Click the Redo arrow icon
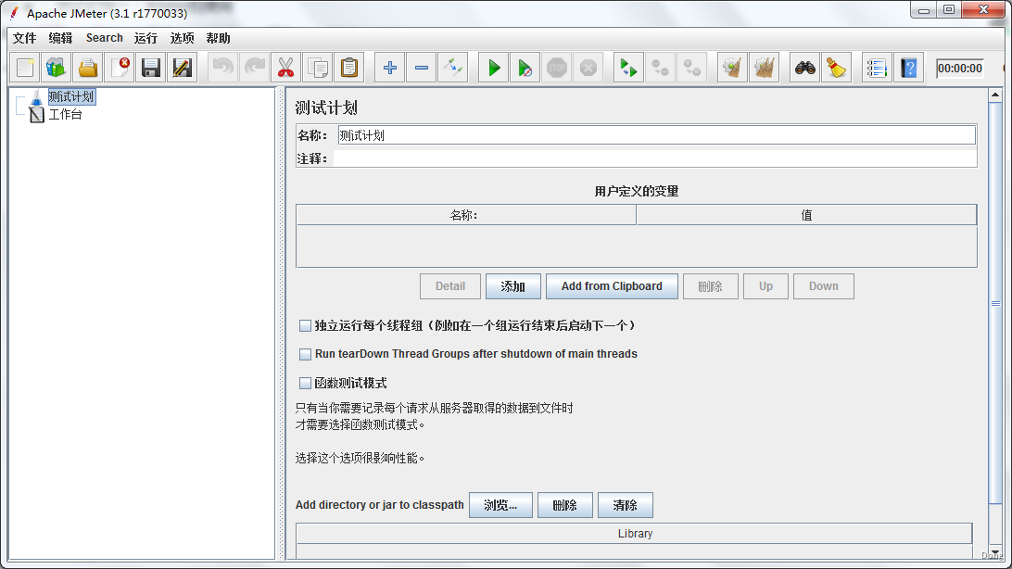 click(255, 68)
